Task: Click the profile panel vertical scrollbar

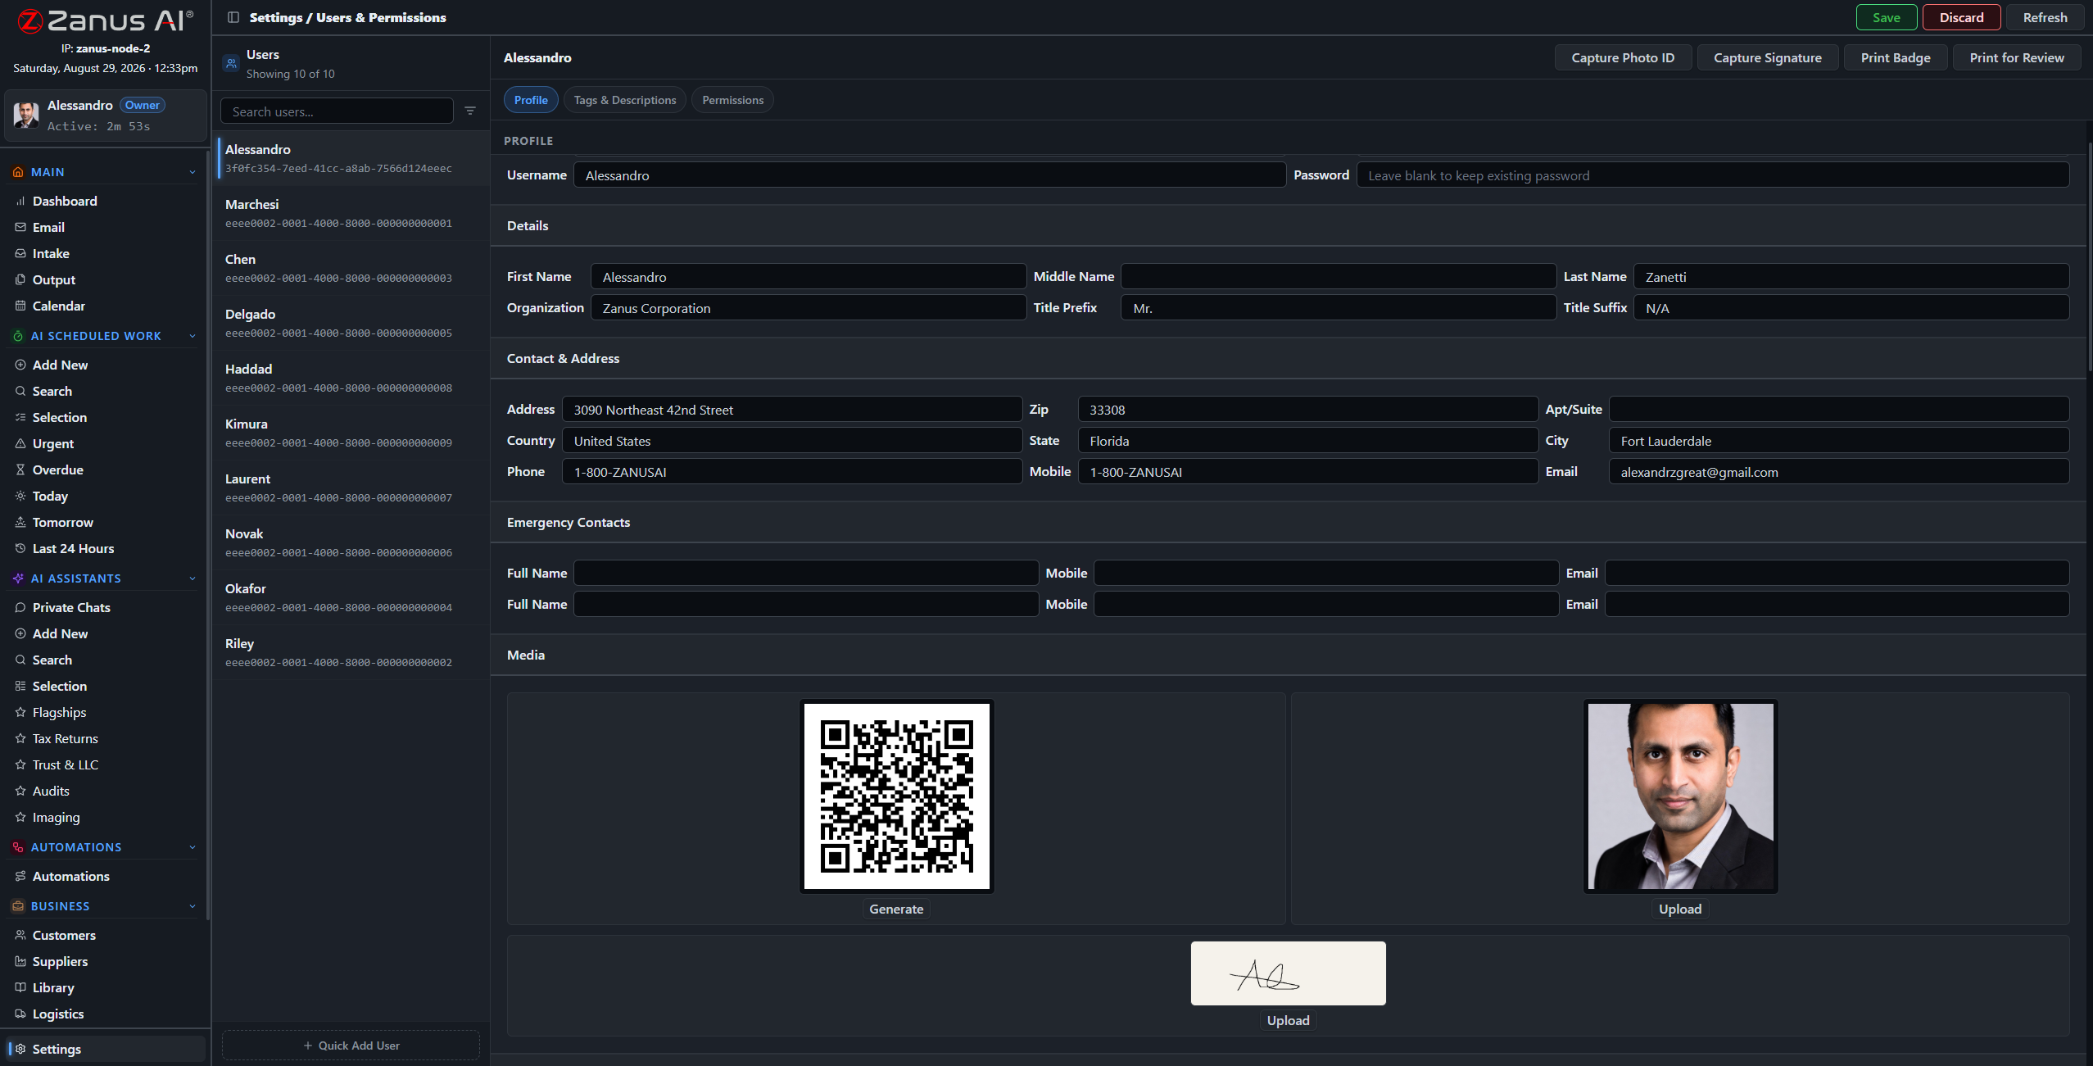Action: (2089, 256)
